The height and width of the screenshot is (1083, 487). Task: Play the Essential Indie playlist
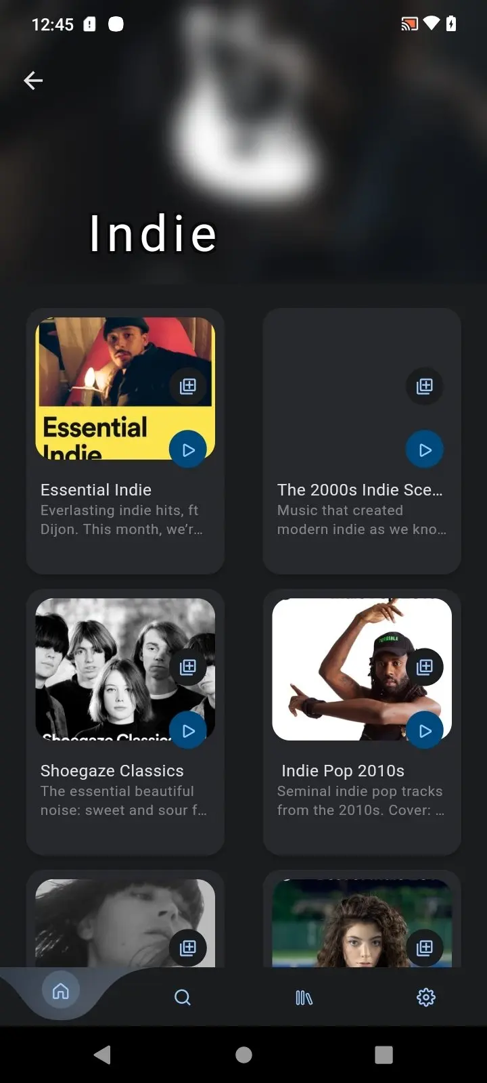[188, 449]
